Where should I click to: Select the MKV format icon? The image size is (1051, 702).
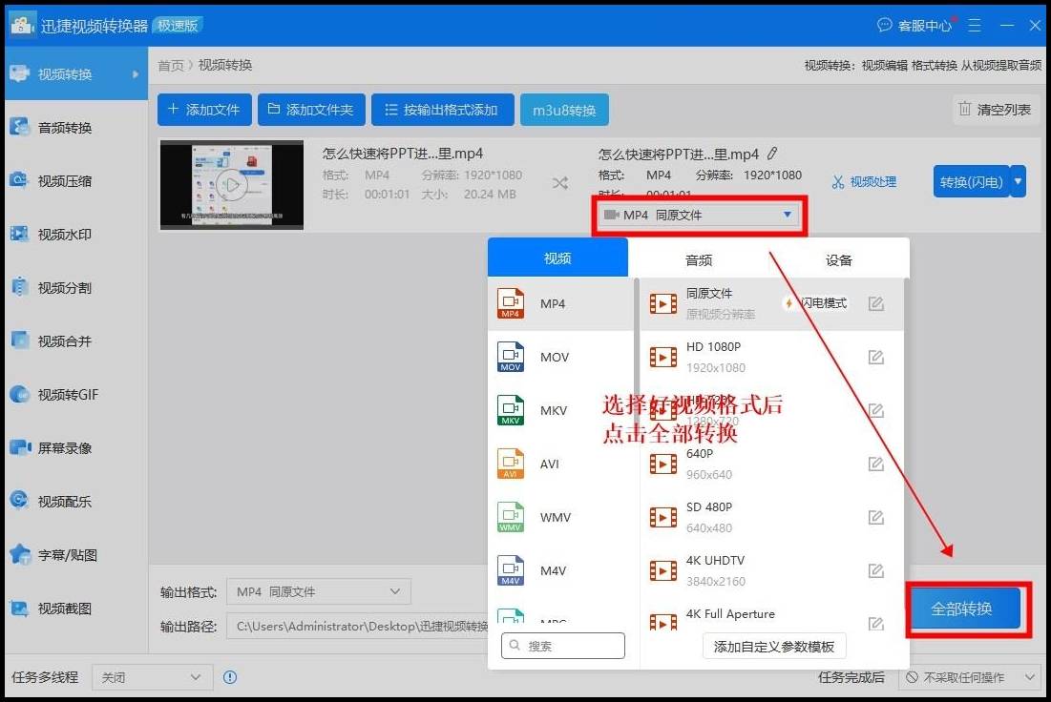(511, 411)
